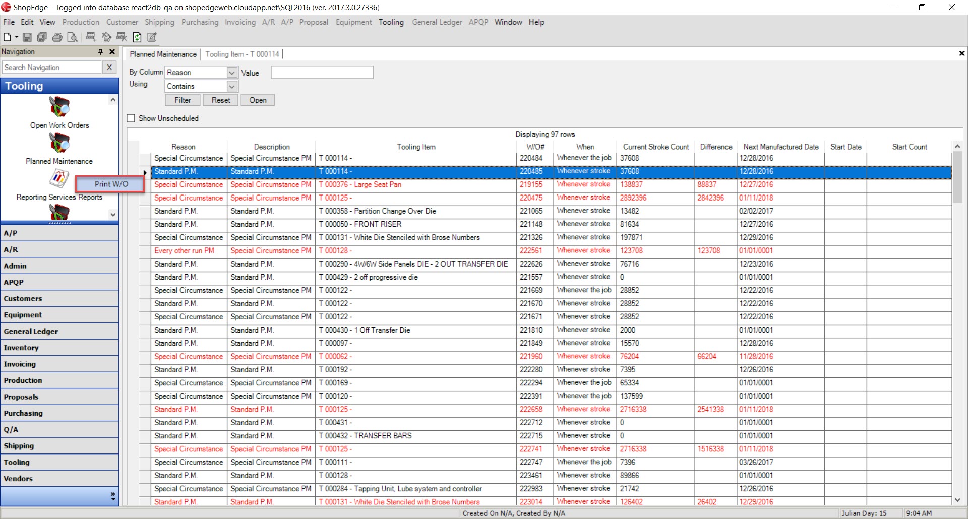
Task: Open the By Column Reason dropdown
Action: (x=232, y=73)
